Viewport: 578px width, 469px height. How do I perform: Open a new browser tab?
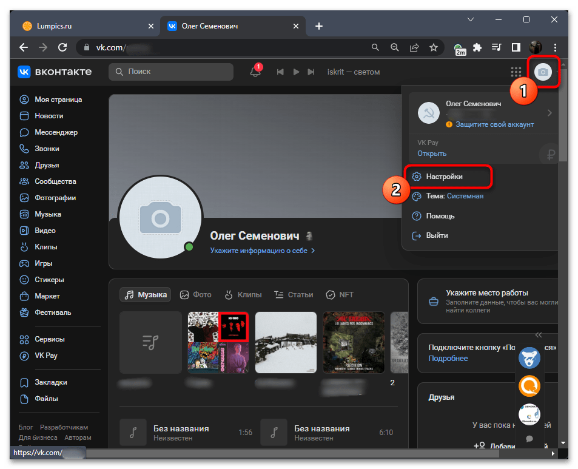319,26
